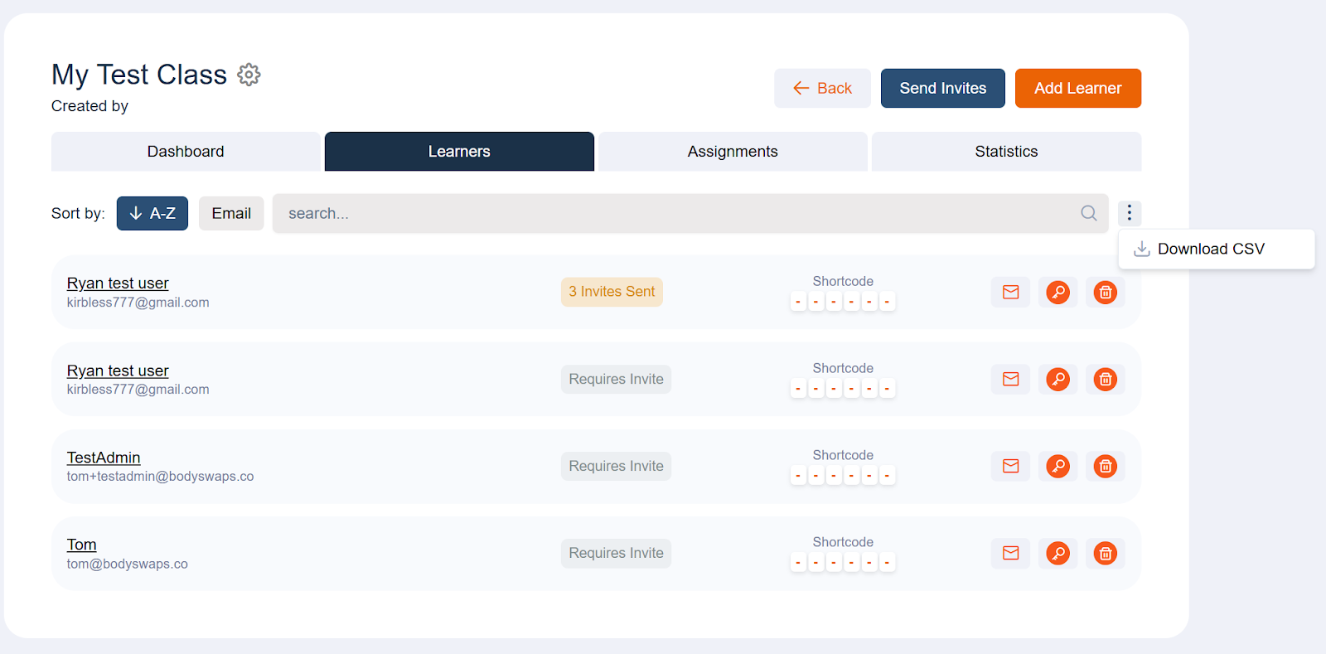Open first Ryan test user profile link

click(x=118, y=283)
